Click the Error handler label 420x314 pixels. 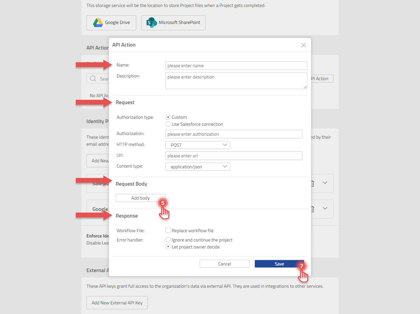130,240
